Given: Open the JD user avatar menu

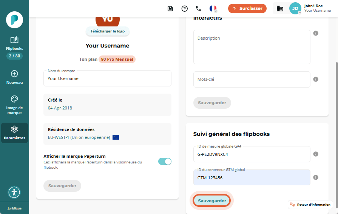Looking at the screenshot, I should pos(295,8).
